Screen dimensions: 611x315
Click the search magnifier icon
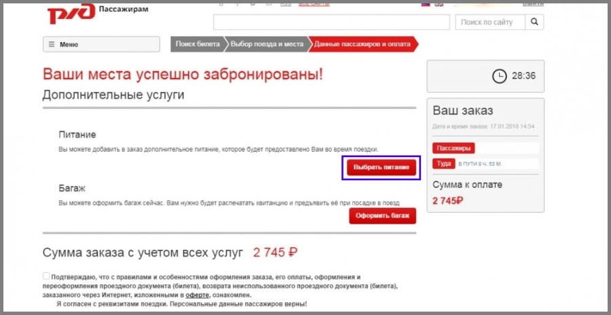pyautogui.click(x=535, y=22)
